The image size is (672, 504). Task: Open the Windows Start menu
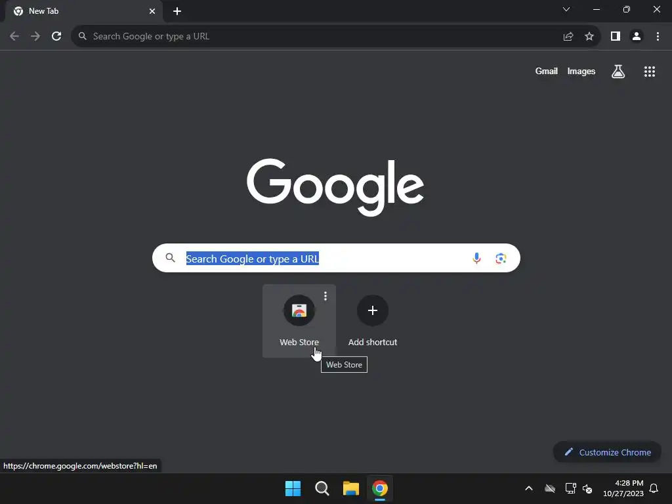coord(293,488)
